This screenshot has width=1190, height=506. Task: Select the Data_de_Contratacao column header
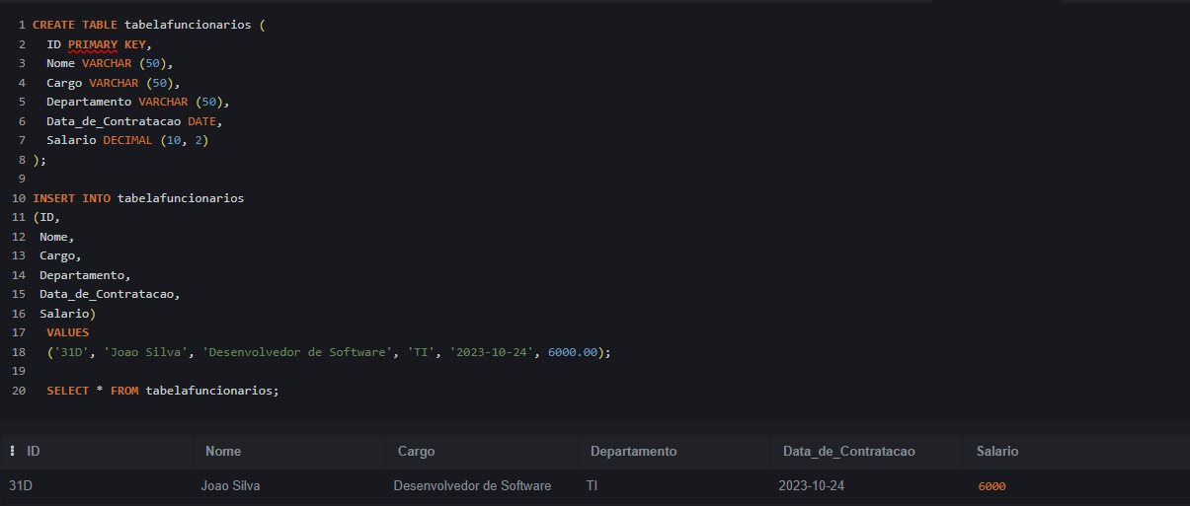point(848,451)
